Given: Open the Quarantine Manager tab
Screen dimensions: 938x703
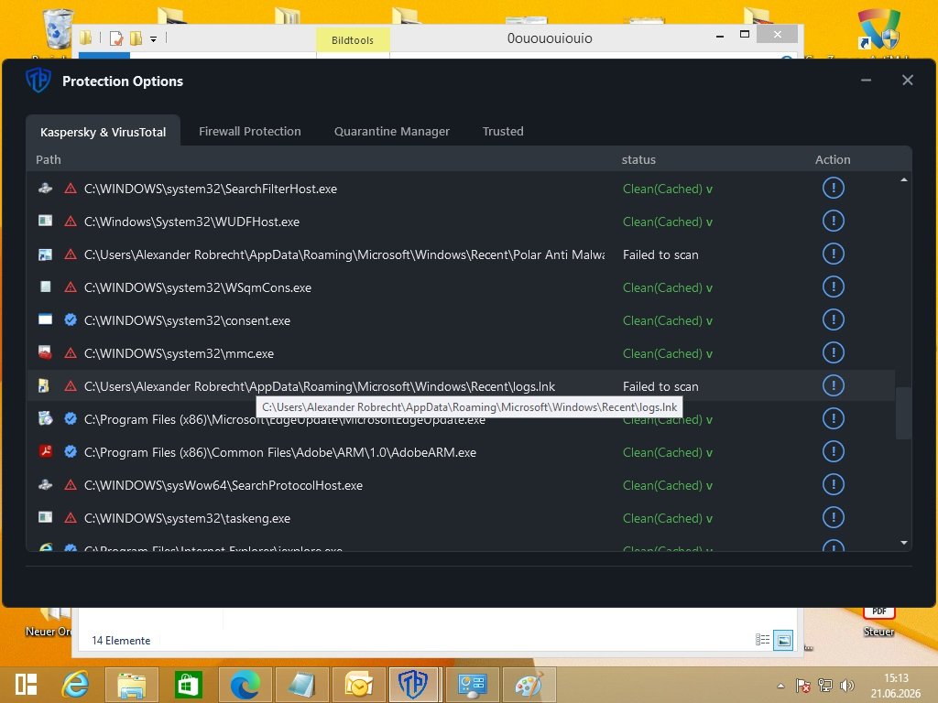Looking at the screenshot, I should [x=391, y=131].
